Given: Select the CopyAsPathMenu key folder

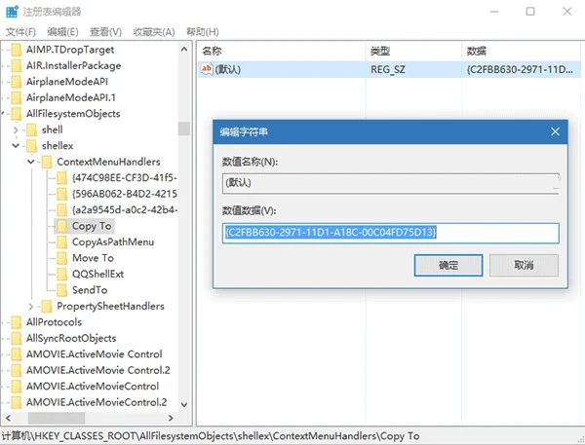Looking at the screenshot, I should [x=105, y=241].
